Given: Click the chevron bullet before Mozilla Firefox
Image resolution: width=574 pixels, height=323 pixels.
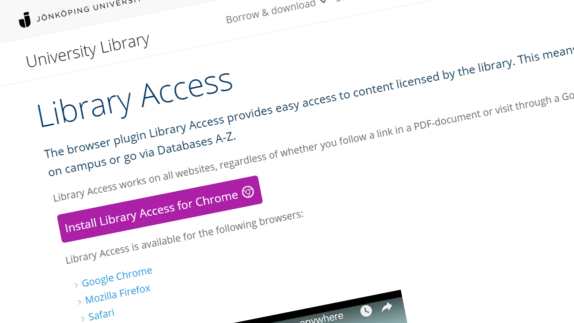Looking at the screenshot, I should coord(80,302).
